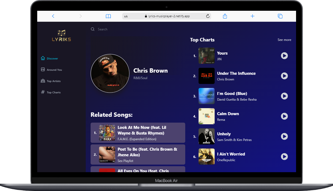Click the AA reader text button

coord(126,16)
